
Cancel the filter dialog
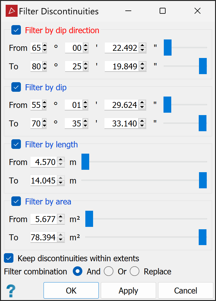[x=186, y=291]
